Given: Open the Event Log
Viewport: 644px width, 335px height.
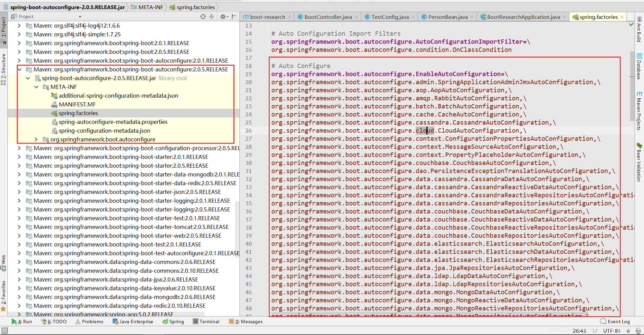Looking at the screenshot, I should coord(615,322).
